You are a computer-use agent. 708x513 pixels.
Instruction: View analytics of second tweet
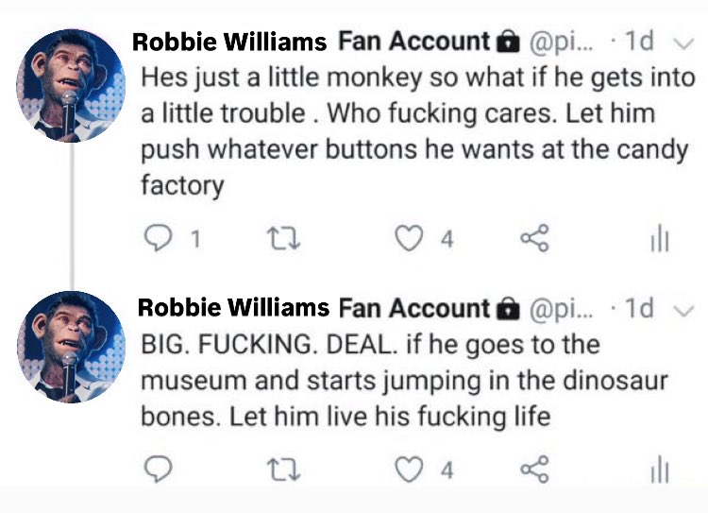660,470
